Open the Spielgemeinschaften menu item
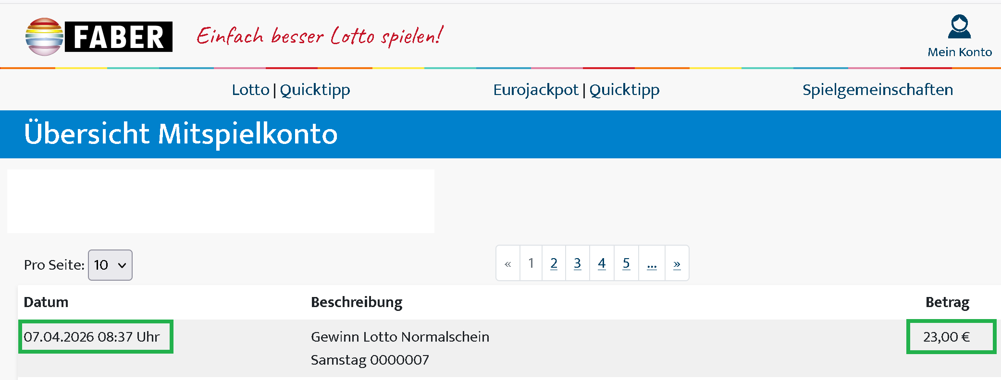Image resolution: width=1001 pixels, height=380 pixels. tap(877, 90)
